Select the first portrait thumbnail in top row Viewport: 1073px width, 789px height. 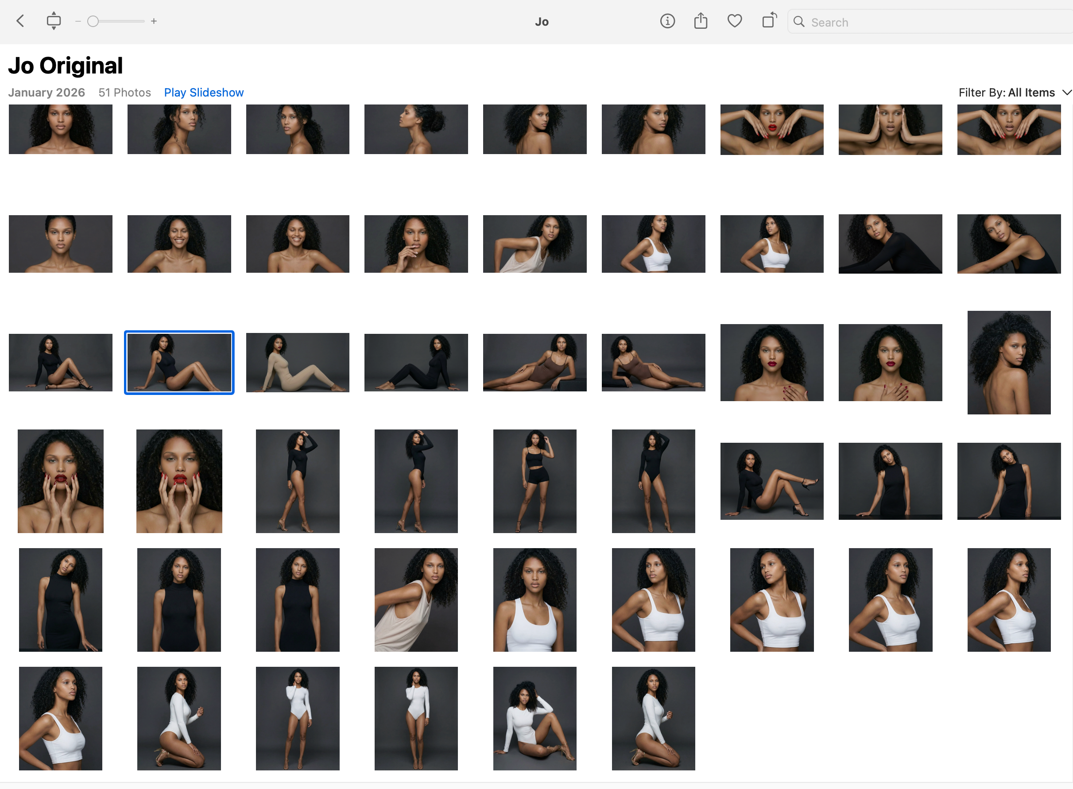click(61, 129)
